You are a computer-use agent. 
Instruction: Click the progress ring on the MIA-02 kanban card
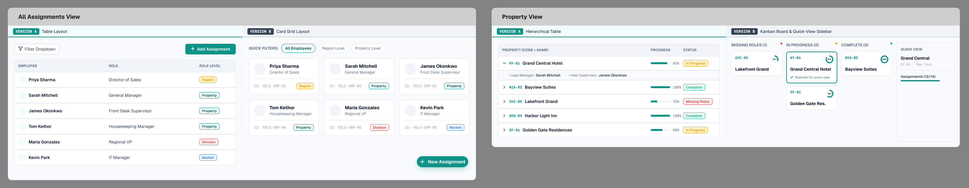(x=884, y=59)
